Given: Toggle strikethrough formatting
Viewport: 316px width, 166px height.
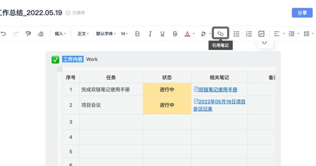Looking at the screenshot, I should [x=175, y=34].
